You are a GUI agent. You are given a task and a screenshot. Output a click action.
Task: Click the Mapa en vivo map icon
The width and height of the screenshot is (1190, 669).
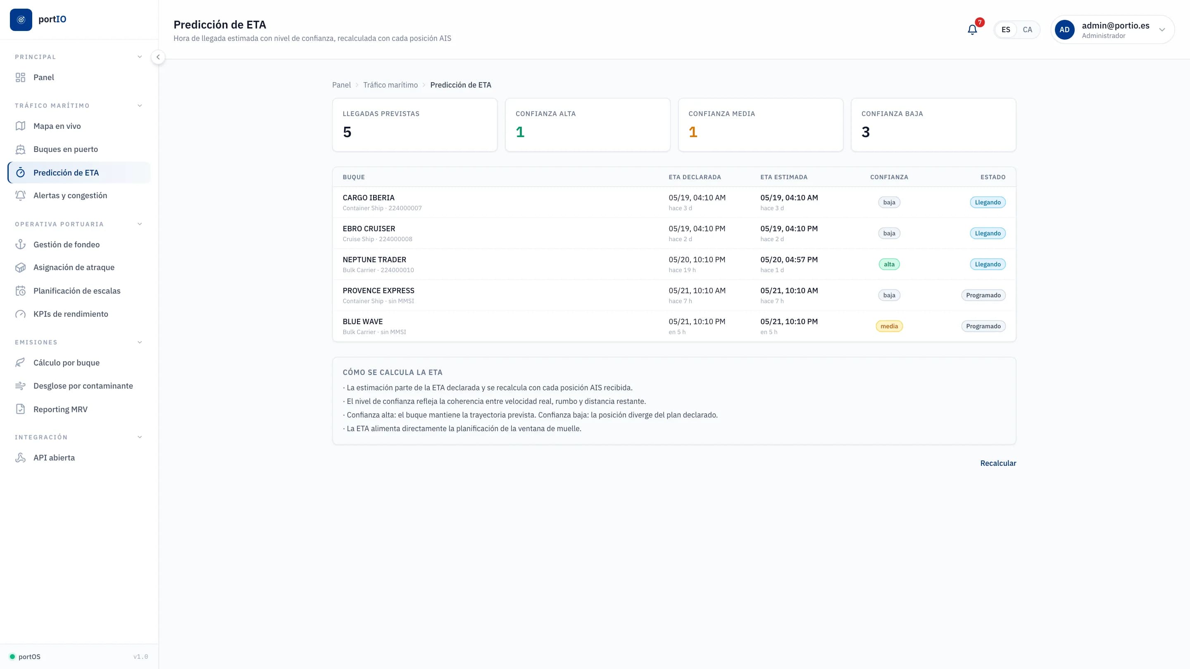point(20,126)
